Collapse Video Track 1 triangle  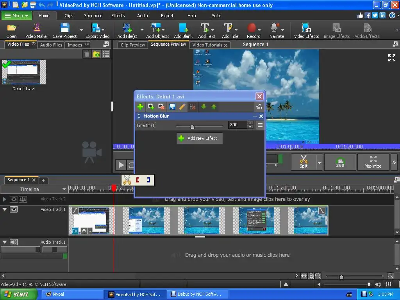pyautogui.click(x=4, y=209)
